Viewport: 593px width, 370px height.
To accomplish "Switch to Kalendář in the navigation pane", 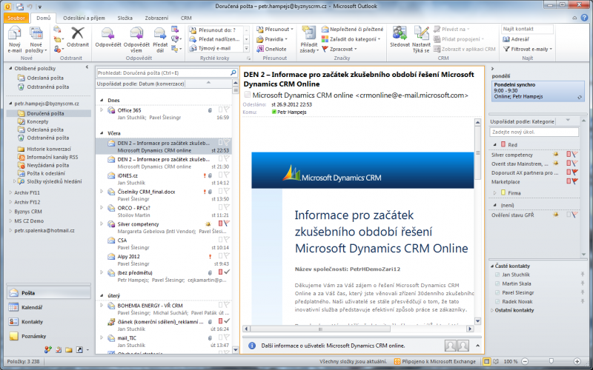I will pyautogui.click(x=48, y=307).
